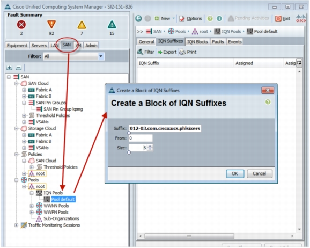Collapse the top-level SAN tree node
This screenshot has height=248, width=310.
(x=9, y=77)
